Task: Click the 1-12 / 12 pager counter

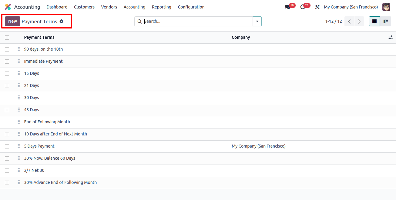Action: point(334,22)
